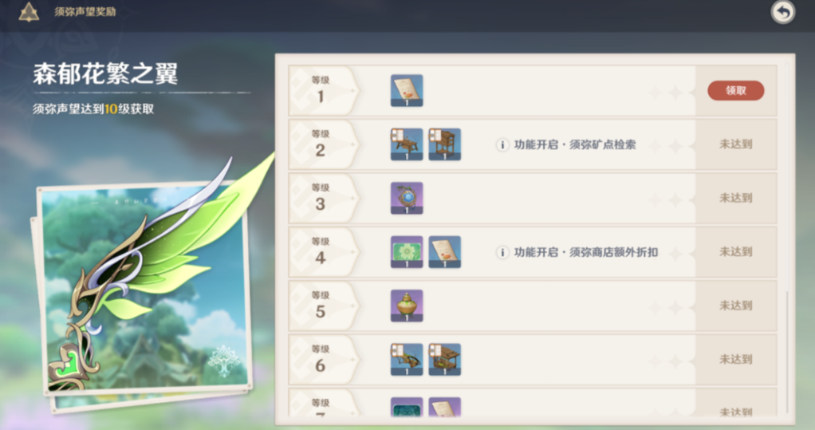The image size is (815, 430).
Task: Show info for 须弥矿点检索 feature
Action: [x=502, y=145]
